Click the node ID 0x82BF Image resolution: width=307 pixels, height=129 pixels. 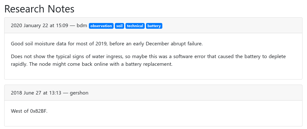click(38, 111)
